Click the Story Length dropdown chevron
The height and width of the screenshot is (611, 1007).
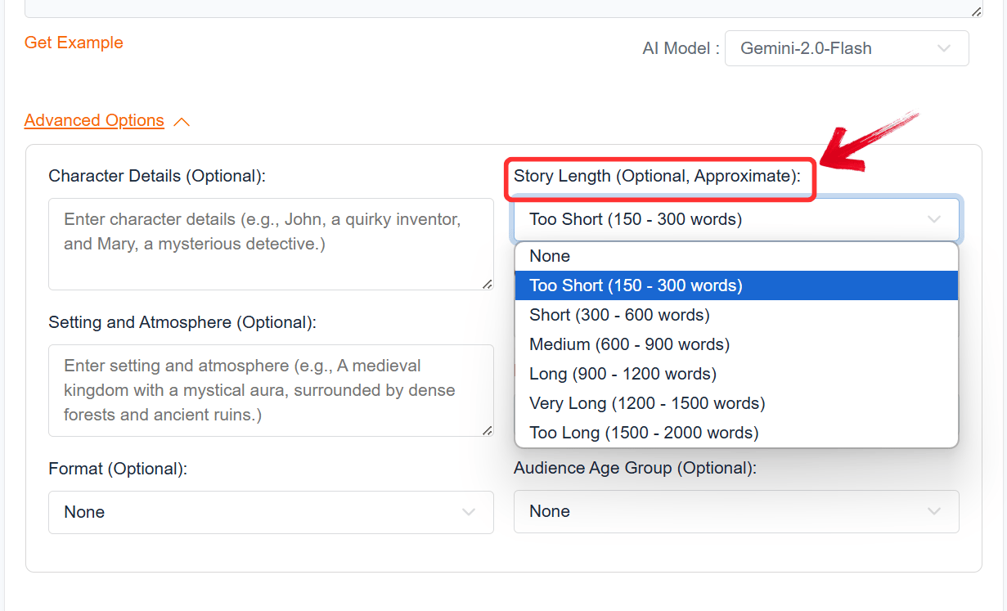click(933, 219)
